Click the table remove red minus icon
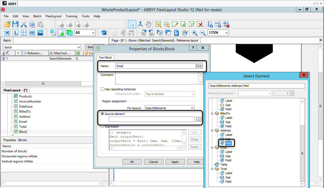 (226, 24)
